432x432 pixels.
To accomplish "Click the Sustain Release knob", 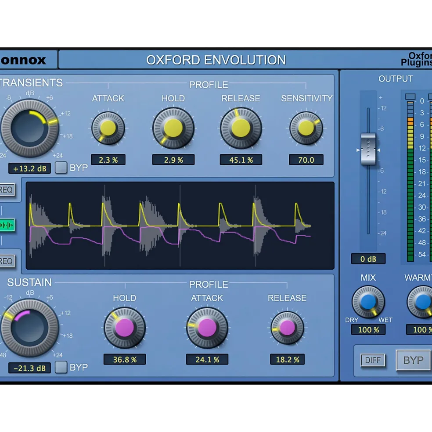I will [287, 328].
